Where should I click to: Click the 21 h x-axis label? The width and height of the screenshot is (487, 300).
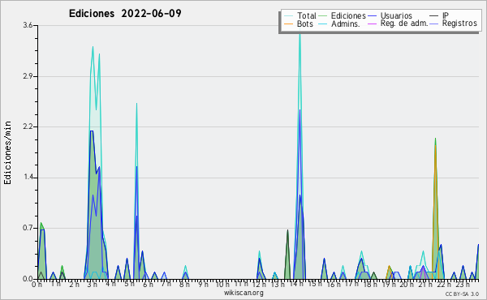point(425,284)
